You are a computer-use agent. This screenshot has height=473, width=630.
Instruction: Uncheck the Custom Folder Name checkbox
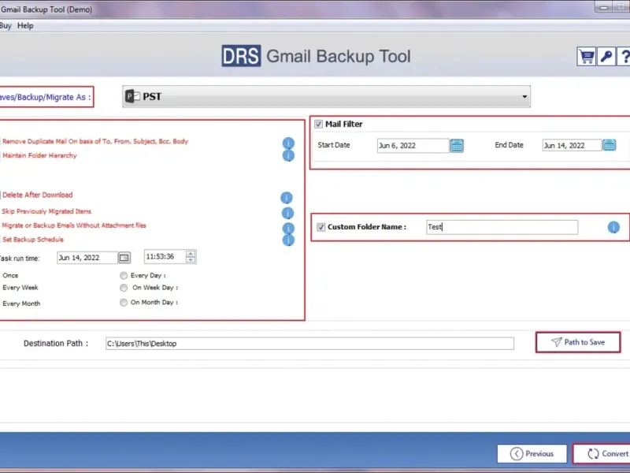tap(321, 227)
